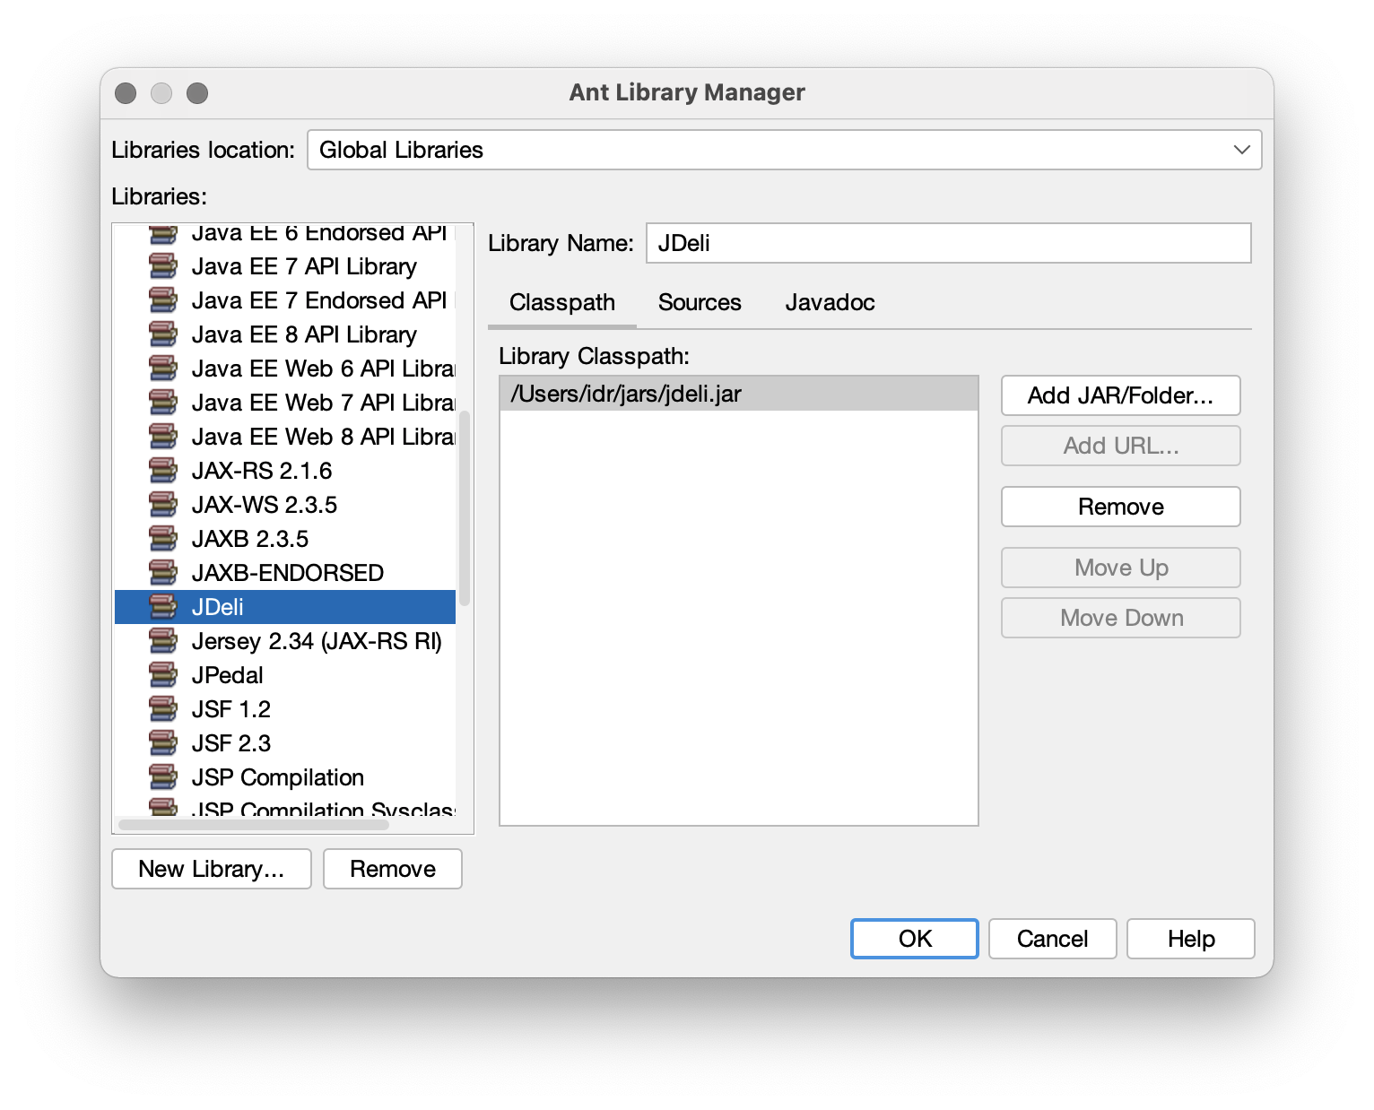Viewport: 1374px width, 1110px height.
Task: Click the library icon next to JPedal
Action: coord(164,674)
